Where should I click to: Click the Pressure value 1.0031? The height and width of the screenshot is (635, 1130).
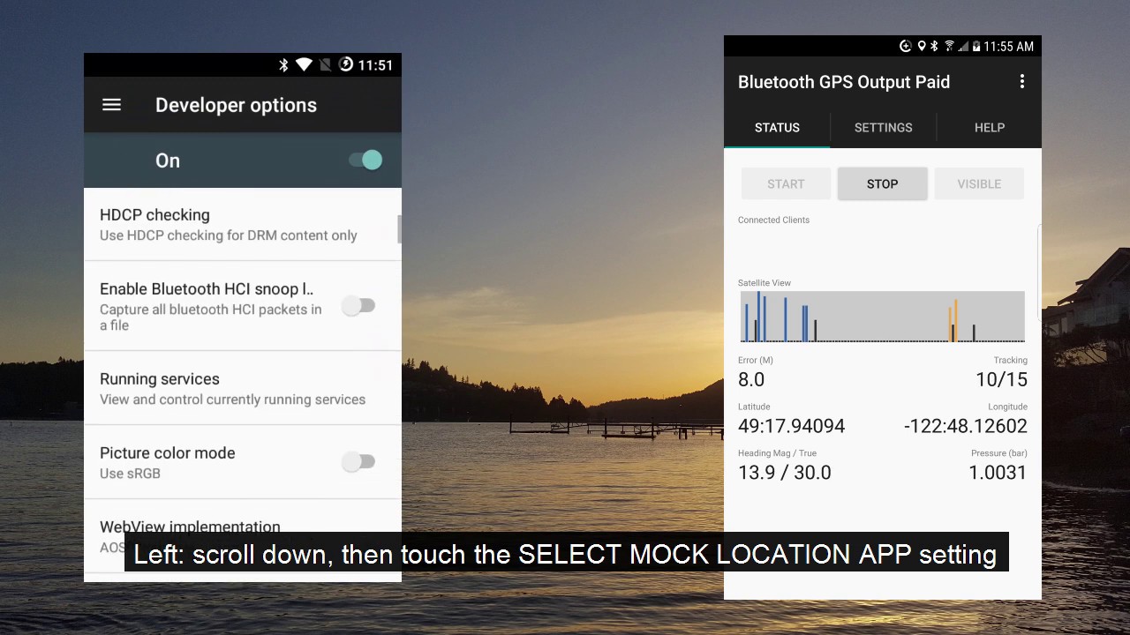coord(998,473)
